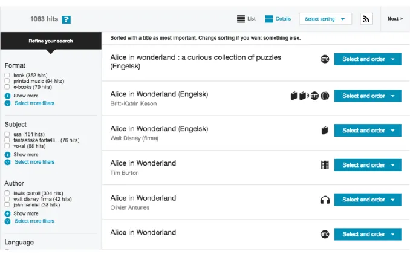Screen dimensions: 410x254
Task: Click the help question mark icon beside hits
Action: (66, 19)
